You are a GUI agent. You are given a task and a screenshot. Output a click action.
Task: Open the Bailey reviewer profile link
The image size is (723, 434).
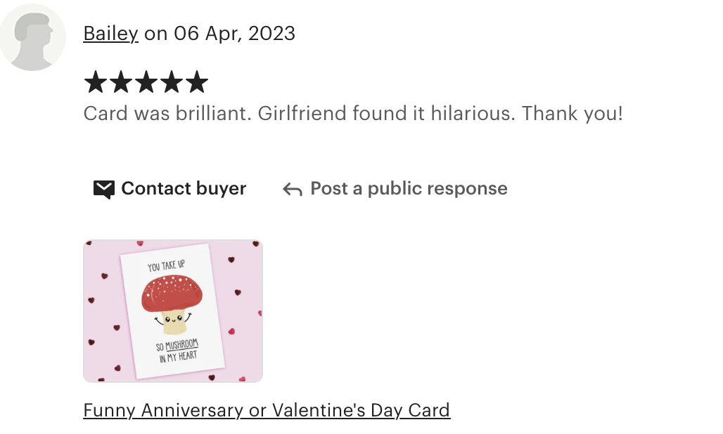(110, 34)
